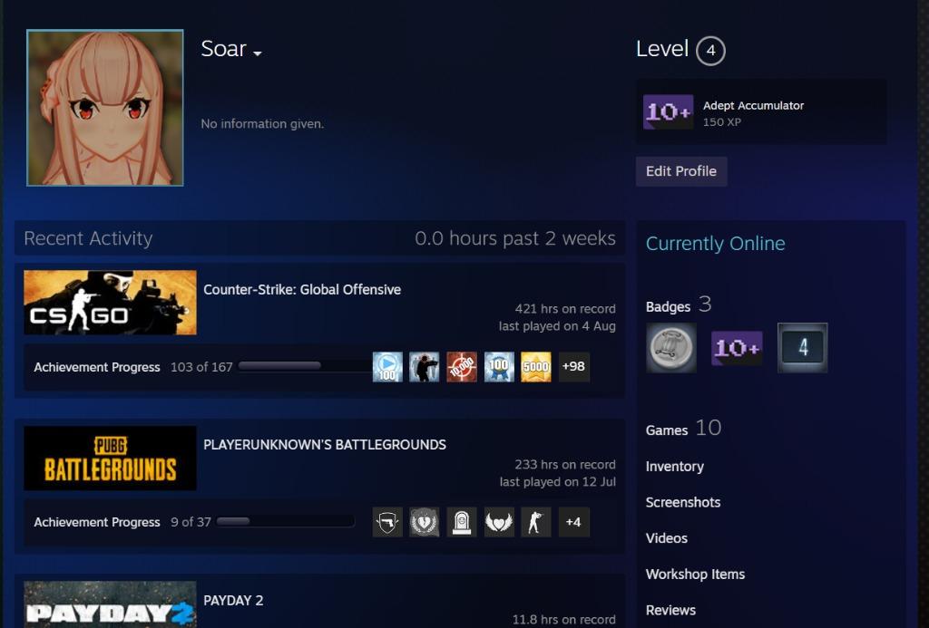Click the '103 of 167' achievement count
This screenshot has width=929, height=628.
(201, 367)
